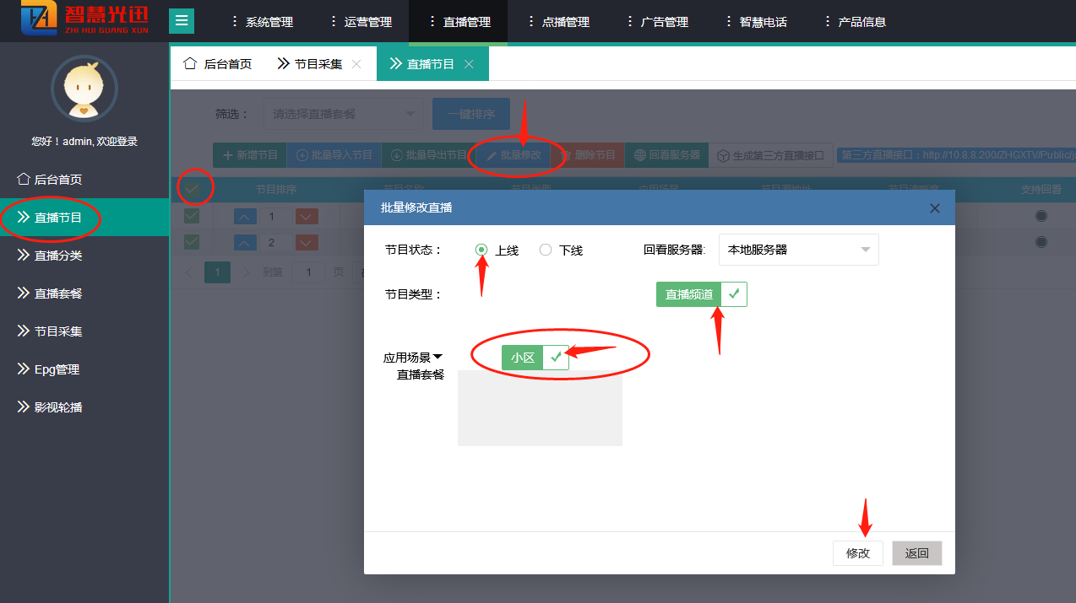Screen dimensions: 1076x603
Task: Select Epg管理 in sidebar
Action: (84, 369)
